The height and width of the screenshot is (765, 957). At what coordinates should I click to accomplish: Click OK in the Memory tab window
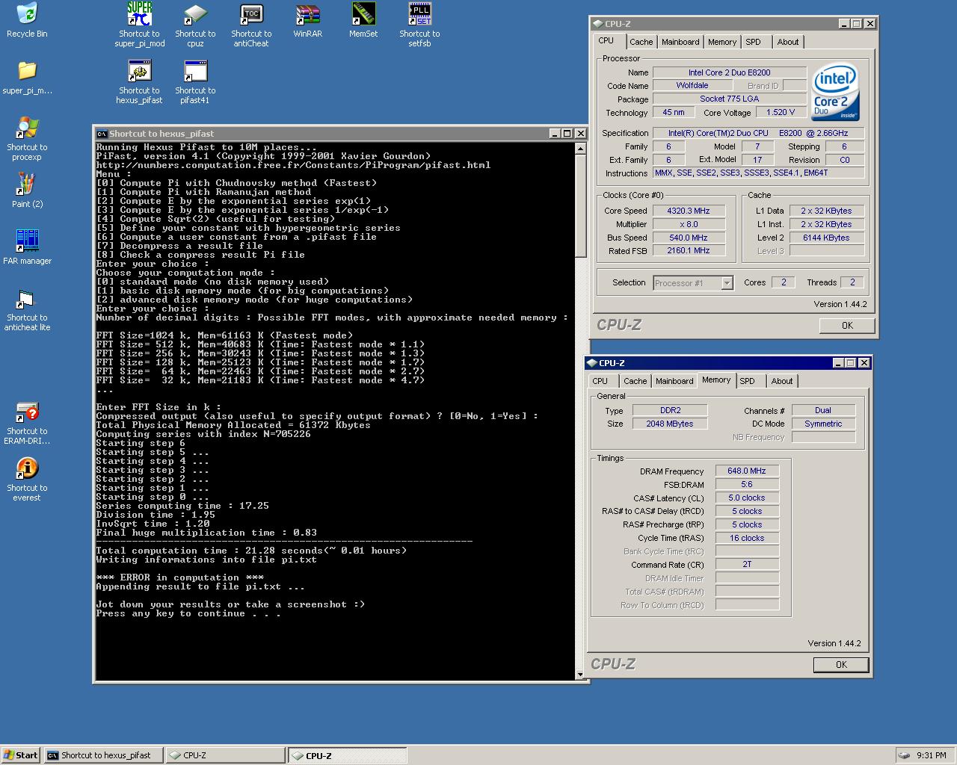point(841,665)
